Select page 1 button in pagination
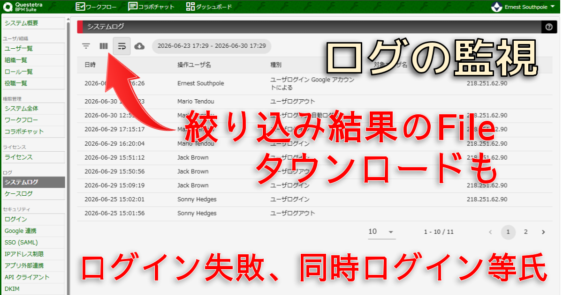Viewport: 563px width, 295px height. coord(508,232)
